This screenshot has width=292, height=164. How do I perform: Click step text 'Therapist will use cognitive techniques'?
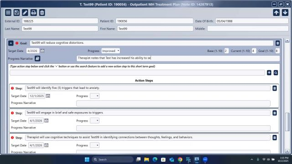coord(148,138)
